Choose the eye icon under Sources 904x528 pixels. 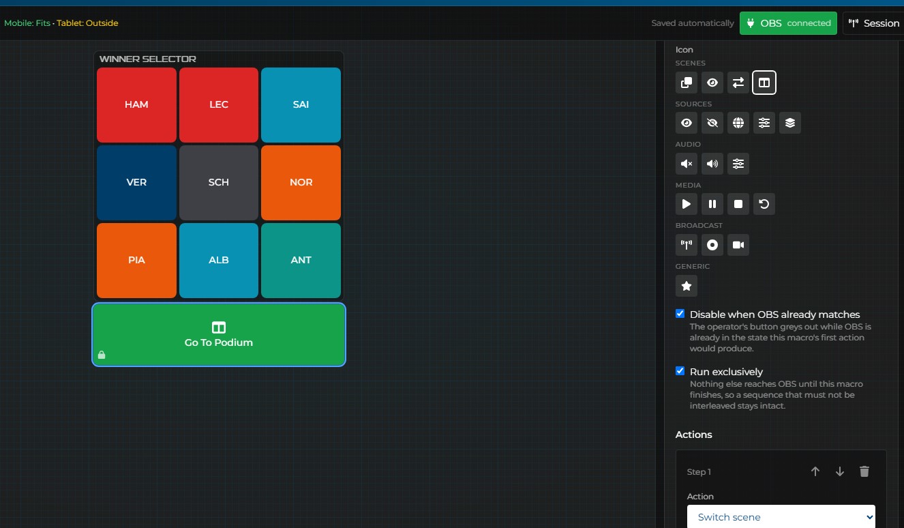point(687,123)
